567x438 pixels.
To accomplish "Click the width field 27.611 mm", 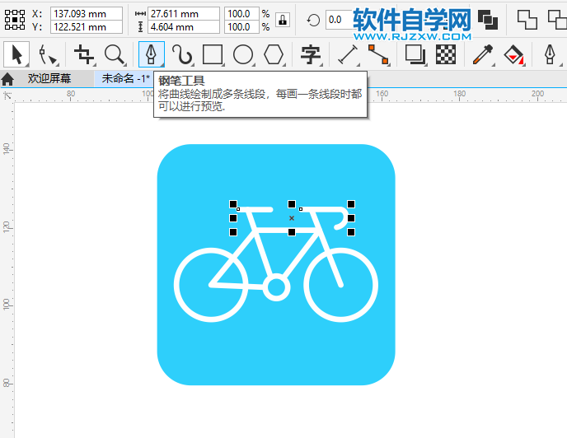I will tap(183, 14).
